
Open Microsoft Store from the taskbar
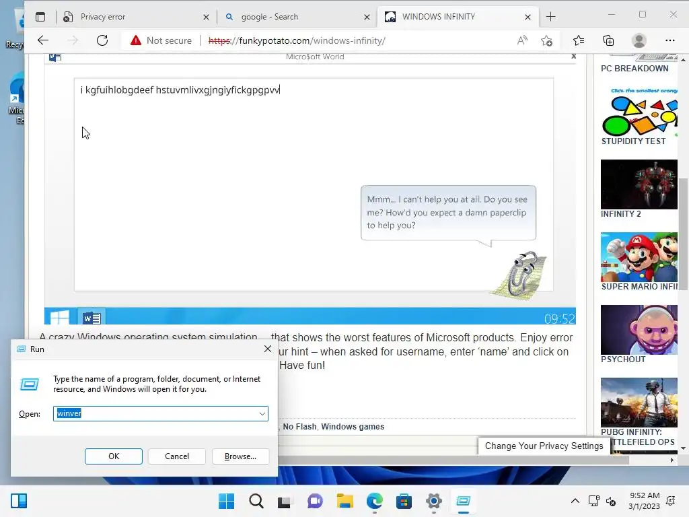[404, 501]
